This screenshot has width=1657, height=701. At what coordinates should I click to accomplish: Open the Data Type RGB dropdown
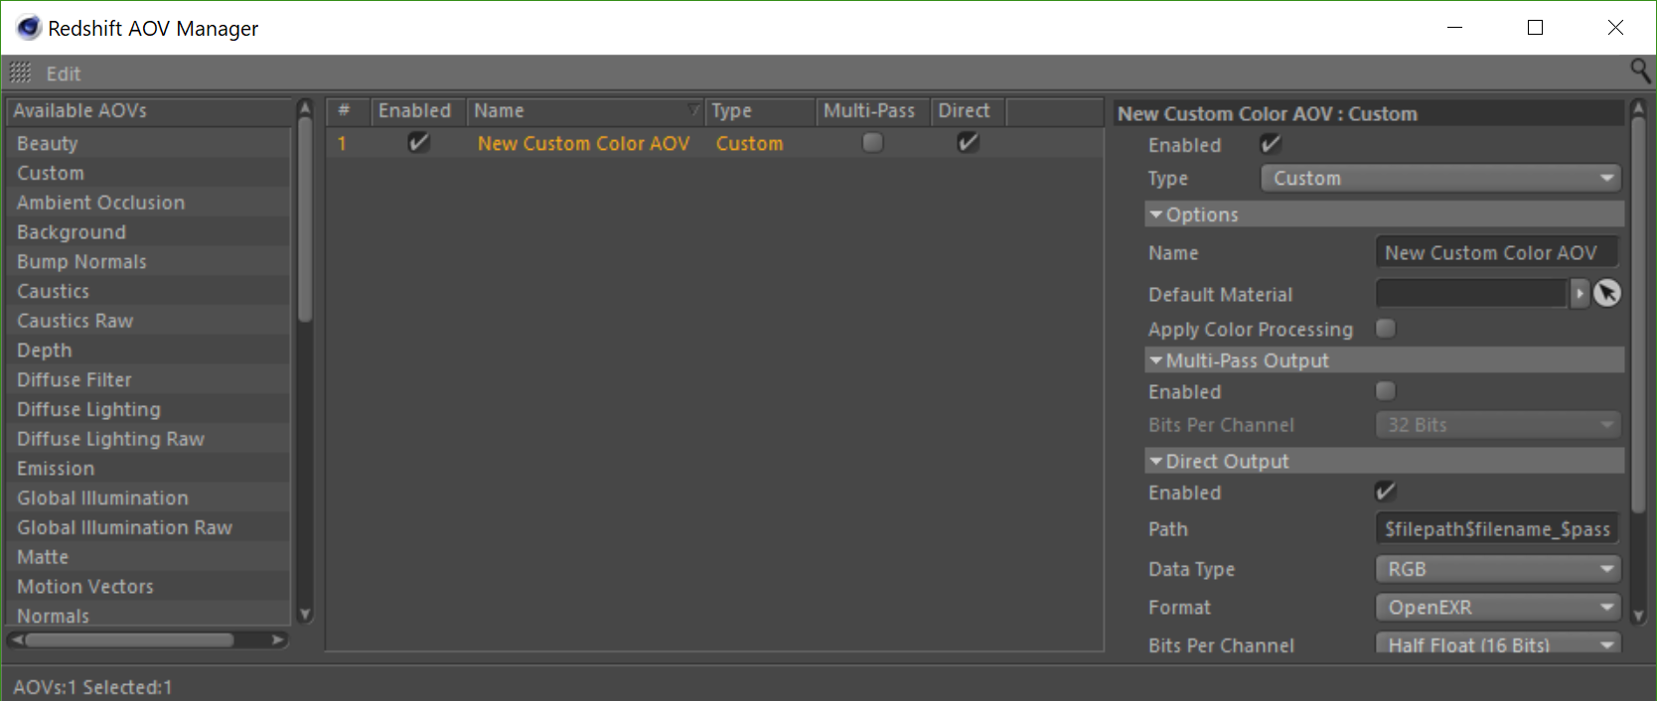click(1498, 569)
